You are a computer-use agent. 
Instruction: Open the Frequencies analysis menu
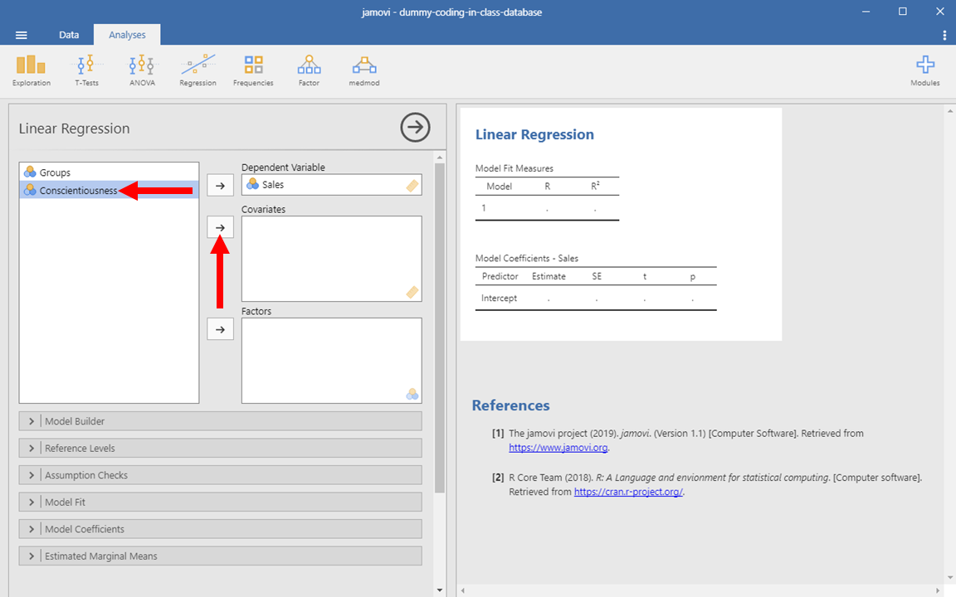click(253, 70)
